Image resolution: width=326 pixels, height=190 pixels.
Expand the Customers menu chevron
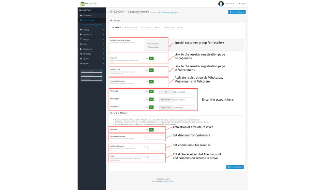coord(103,49)
